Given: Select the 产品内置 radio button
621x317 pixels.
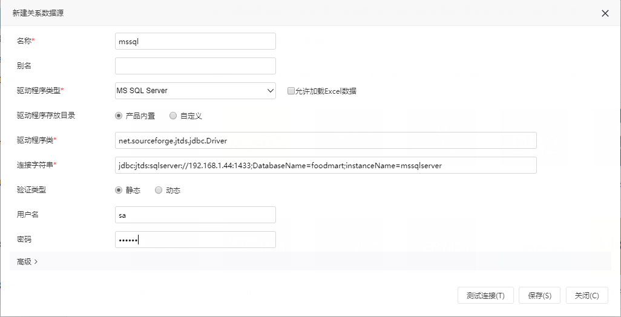Looking at the screenshot, I should 118,116.
